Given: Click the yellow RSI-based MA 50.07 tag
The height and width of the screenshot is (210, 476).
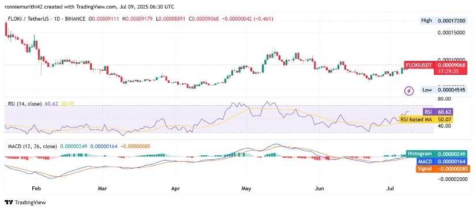Looking at the screenshot, I should (x=426, y=119).
